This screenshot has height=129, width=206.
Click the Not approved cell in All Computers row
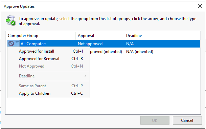click(90, 44)
